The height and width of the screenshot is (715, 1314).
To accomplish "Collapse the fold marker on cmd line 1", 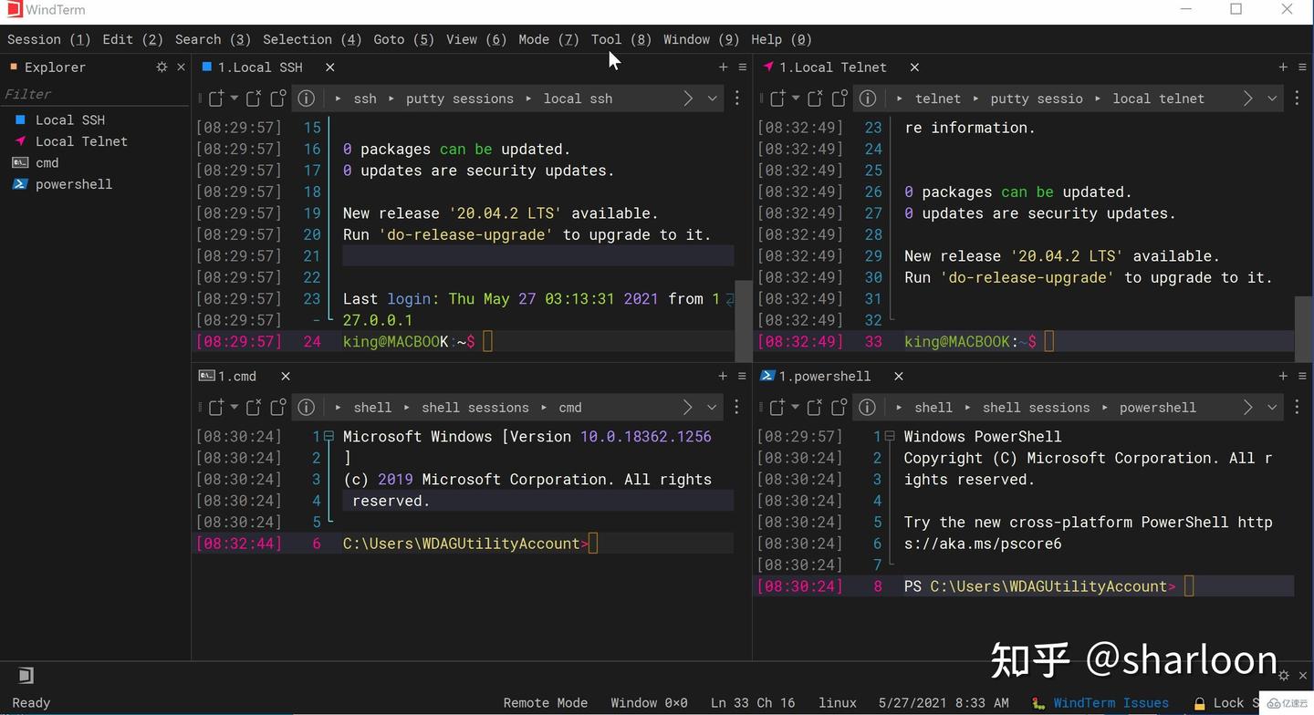I will tap(329, 436).
